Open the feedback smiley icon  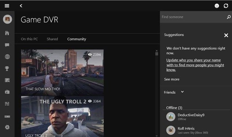tap(217, 6)
